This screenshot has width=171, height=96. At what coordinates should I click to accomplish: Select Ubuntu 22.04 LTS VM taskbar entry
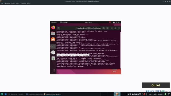point(53,94)
